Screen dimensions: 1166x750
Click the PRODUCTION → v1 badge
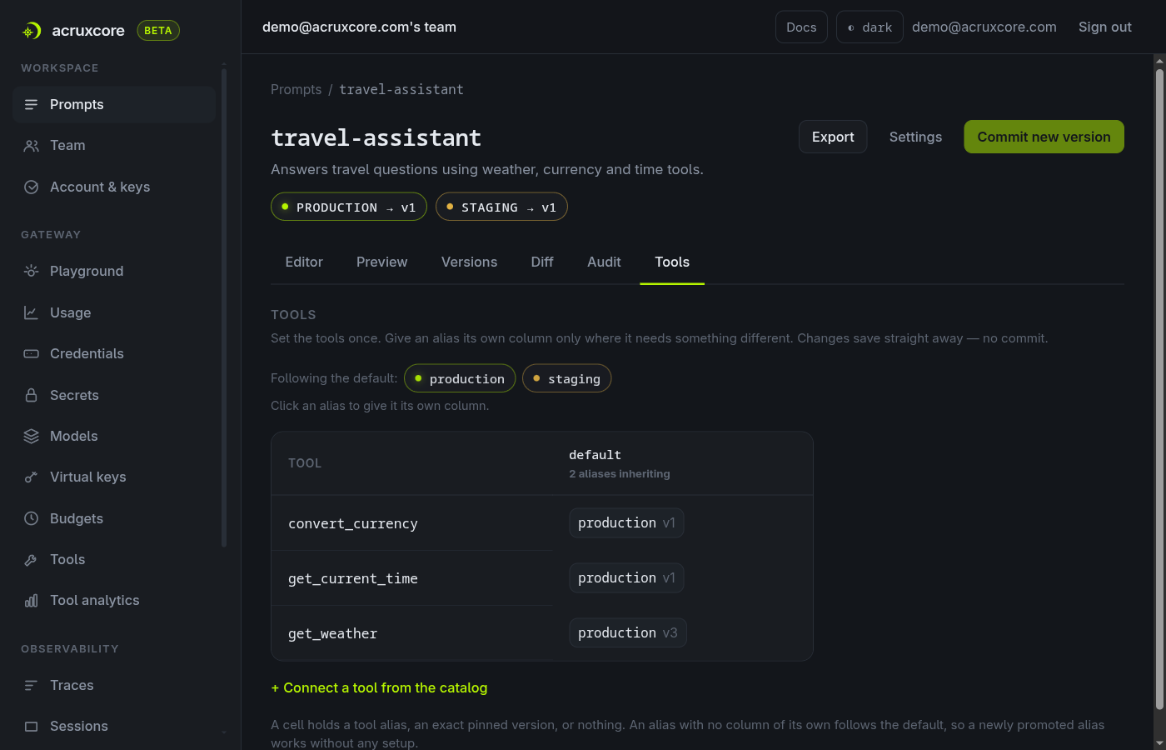coord(349,207)
